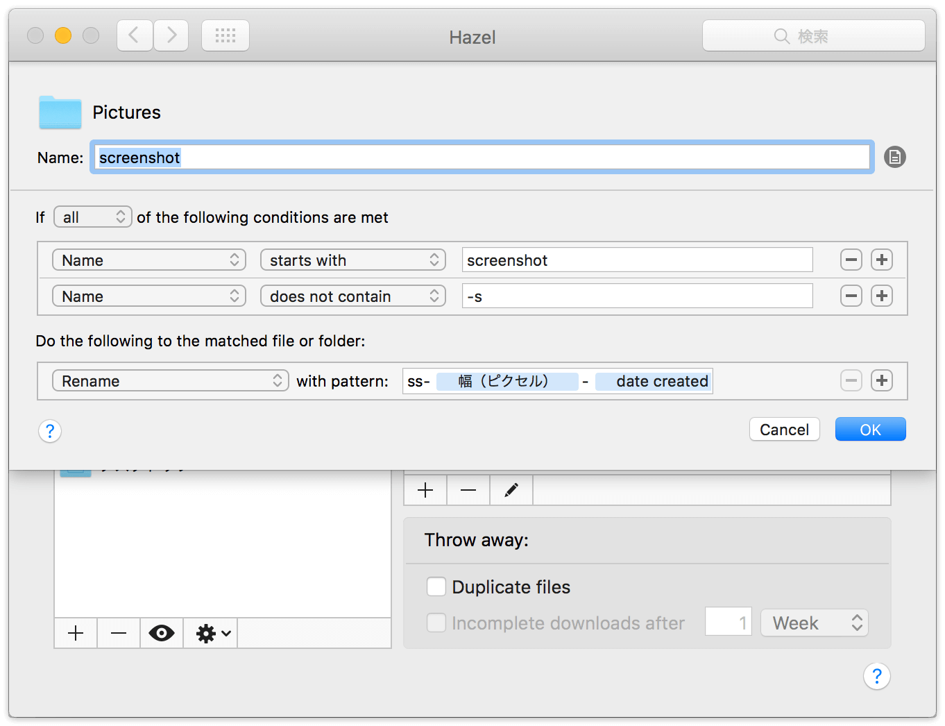Click the 'date created' pattern token
The height and width of the screenshot is (726, 945).
653,381
